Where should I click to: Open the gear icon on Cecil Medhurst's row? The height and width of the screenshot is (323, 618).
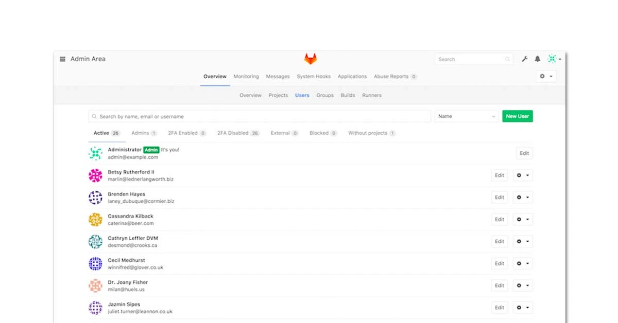tap(520, 263)
